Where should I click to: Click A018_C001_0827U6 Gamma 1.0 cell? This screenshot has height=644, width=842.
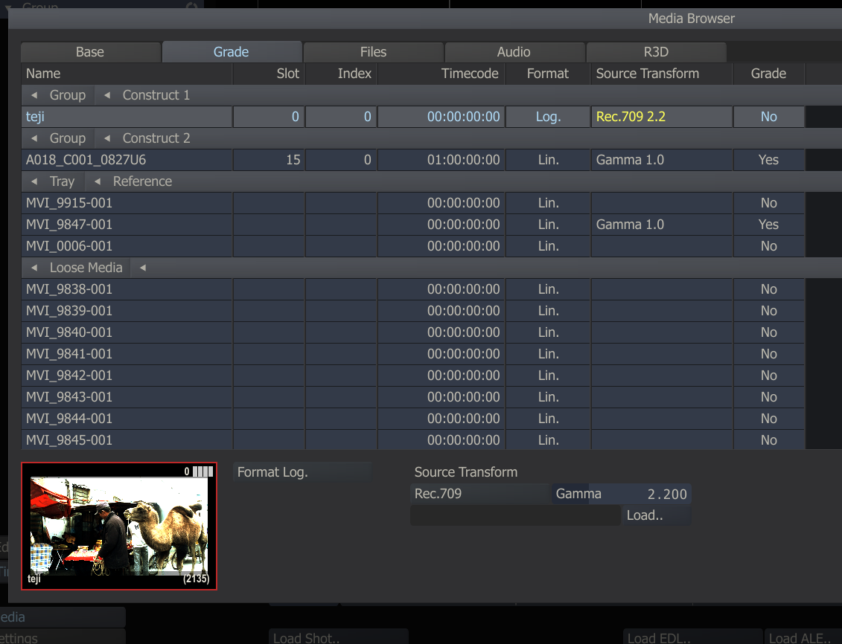coord(662,160)
